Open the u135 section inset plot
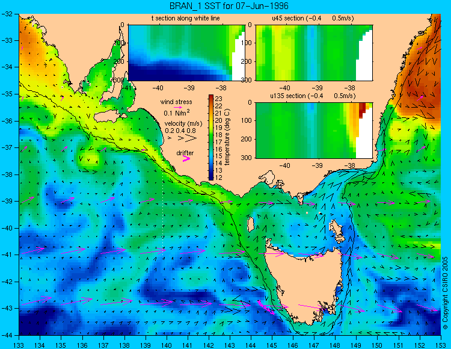Image resolution: width=451 pixels, height=349 pixels. point(314,131)
